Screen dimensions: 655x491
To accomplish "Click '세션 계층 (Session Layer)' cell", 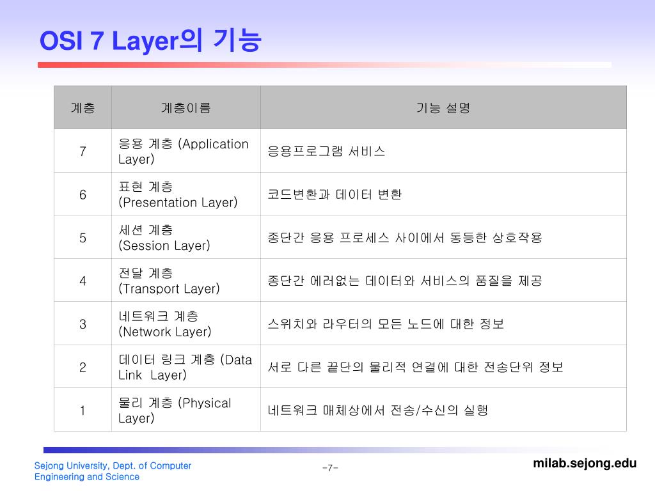I will pos(186,238).
